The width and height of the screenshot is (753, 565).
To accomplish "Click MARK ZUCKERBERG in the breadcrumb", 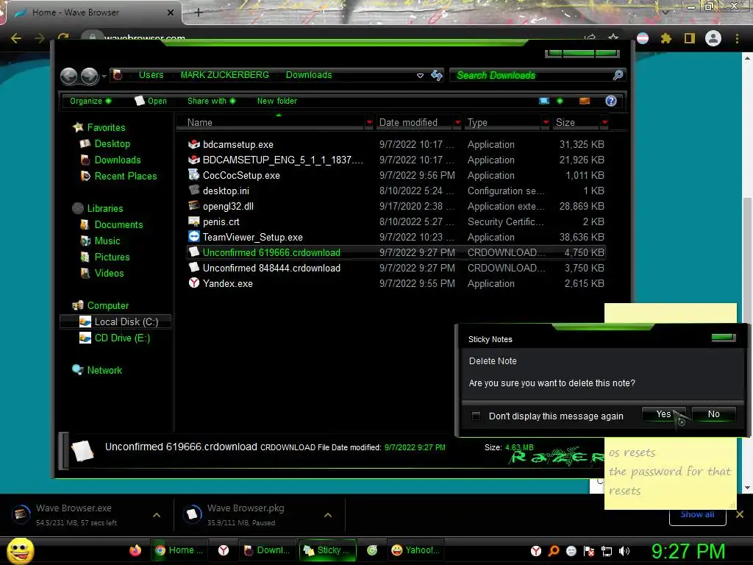I will pos(225,75).
